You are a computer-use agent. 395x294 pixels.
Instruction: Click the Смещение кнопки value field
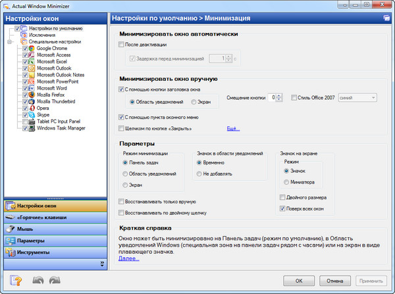pos(272,97)
